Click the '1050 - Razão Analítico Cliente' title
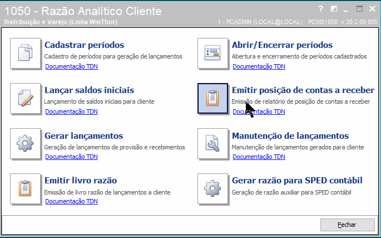Image resolution: width=381 pixels, height=238 pixels. pos(83,11)
